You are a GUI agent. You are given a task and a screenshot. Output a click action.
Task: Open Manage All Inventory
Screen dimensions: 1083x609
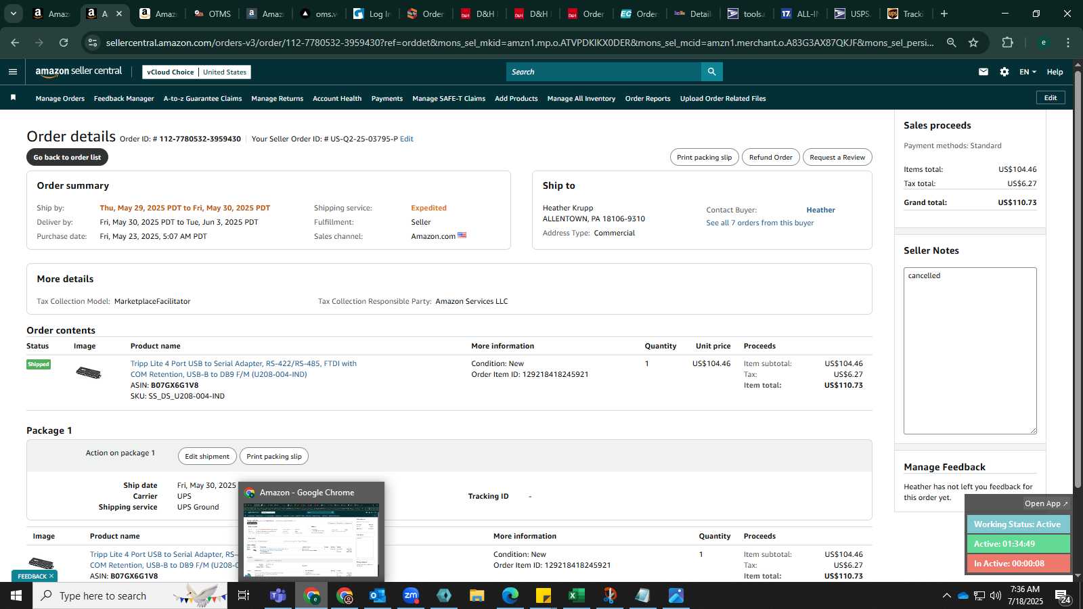pos(581,99)
